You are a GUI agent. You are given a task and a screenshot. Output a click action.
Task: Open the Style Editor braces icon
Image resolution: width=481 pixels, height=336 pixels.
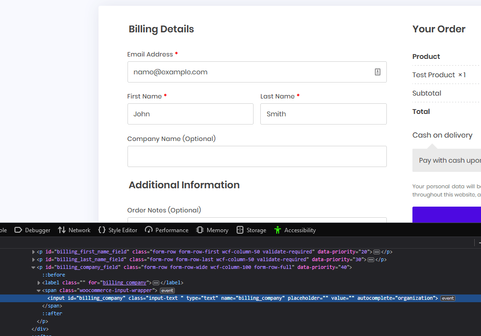[x=101, y=230]
